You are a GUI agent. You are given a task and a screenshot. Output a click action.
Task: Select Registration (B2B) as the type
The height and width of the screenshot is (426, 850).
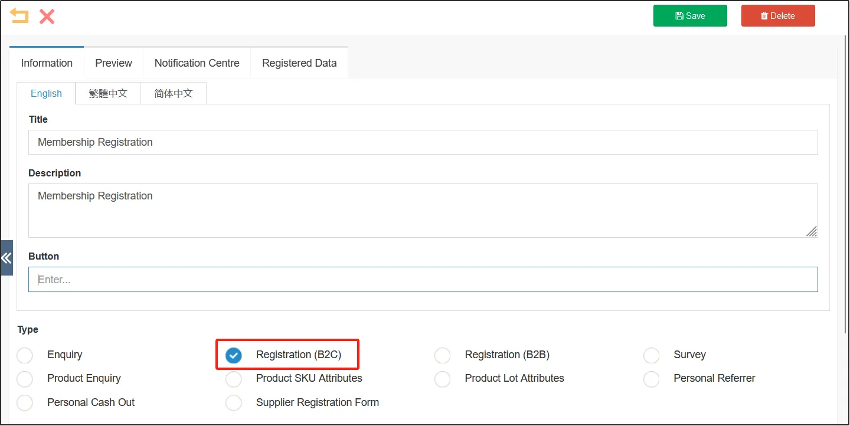442,355
